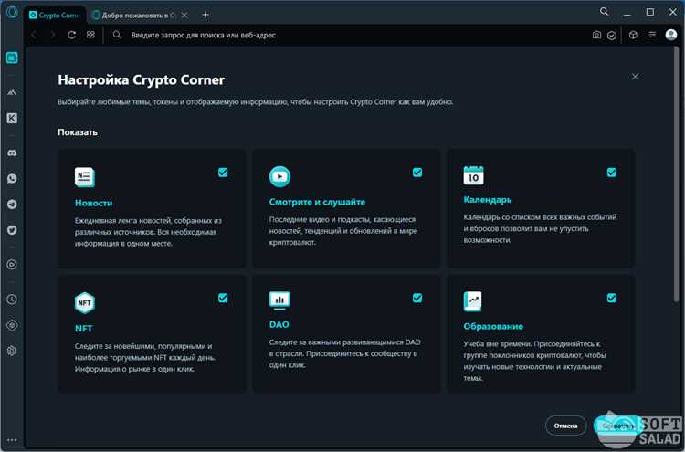Click the NFT heading

pyautogui.click(x=83, y=329)
